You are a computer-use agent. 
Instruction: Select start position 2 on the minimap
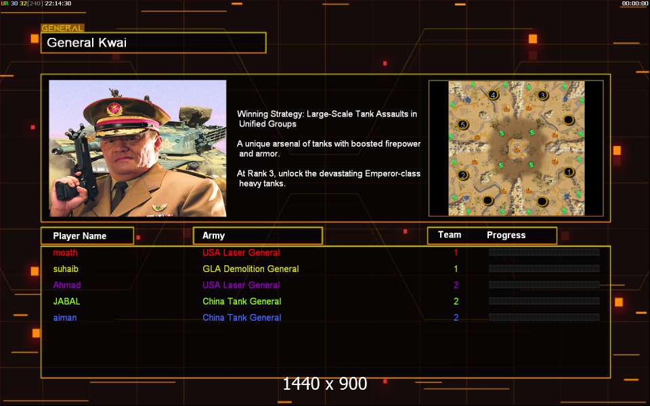coord(463,175)
